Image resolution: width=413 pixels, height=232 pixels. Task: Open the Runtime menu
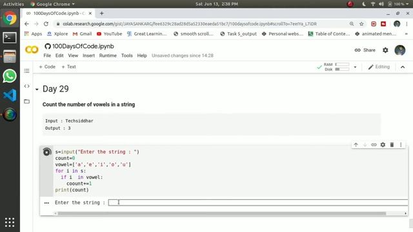point(108,55)
